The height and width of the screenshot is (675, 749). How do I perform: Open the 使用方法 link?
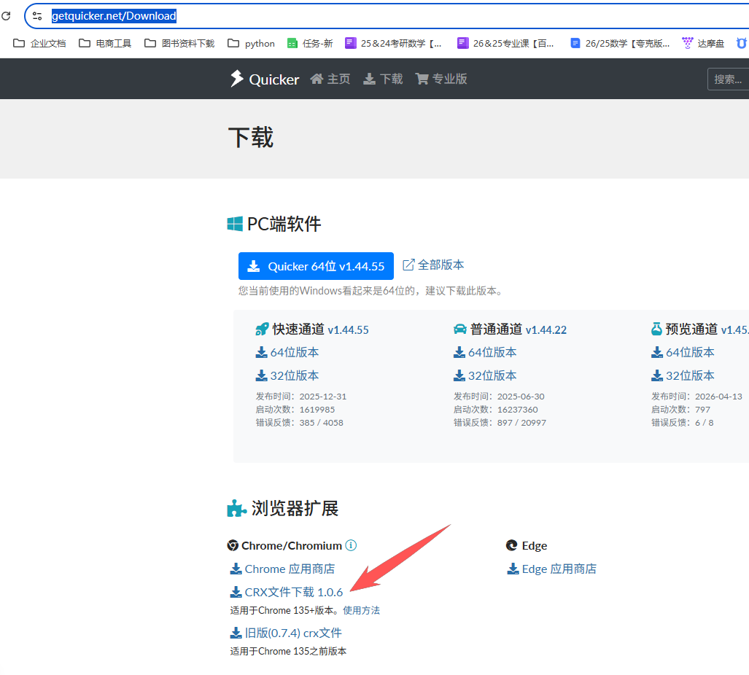tap(361, 610)
